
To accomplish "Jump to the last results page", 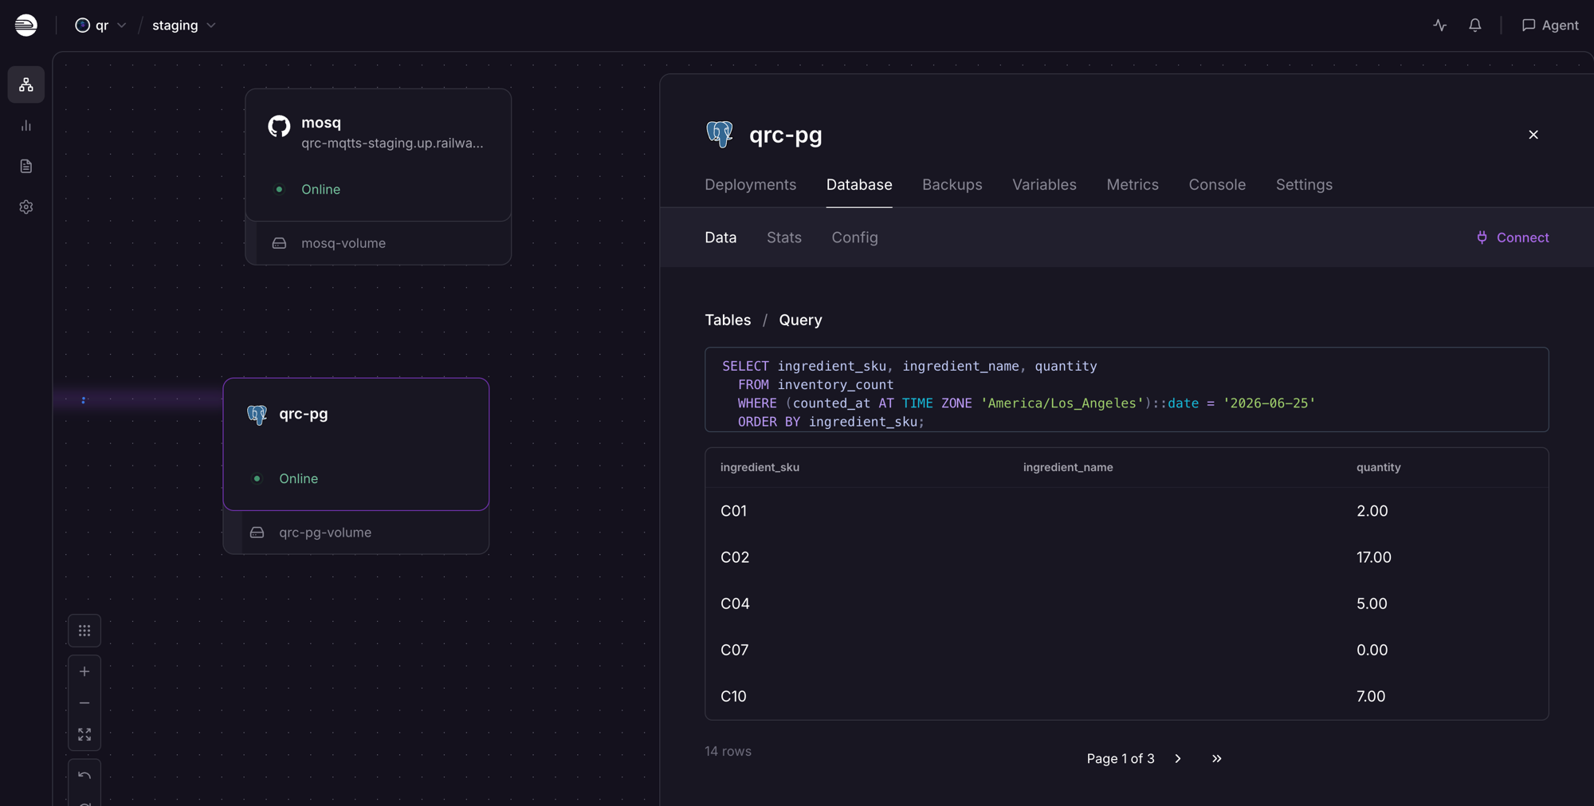I will coord(1216,759).
